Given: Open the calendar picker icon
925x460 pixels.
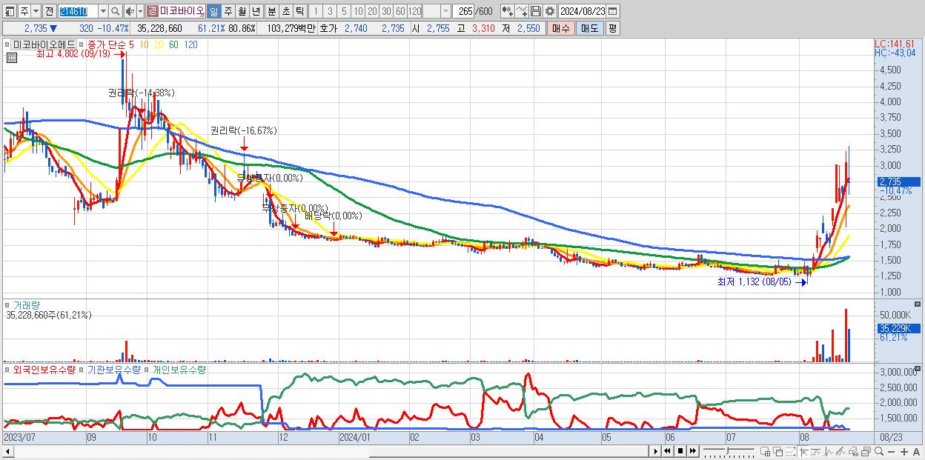Looking at the screenshot, I should click(x=613, y=12).
